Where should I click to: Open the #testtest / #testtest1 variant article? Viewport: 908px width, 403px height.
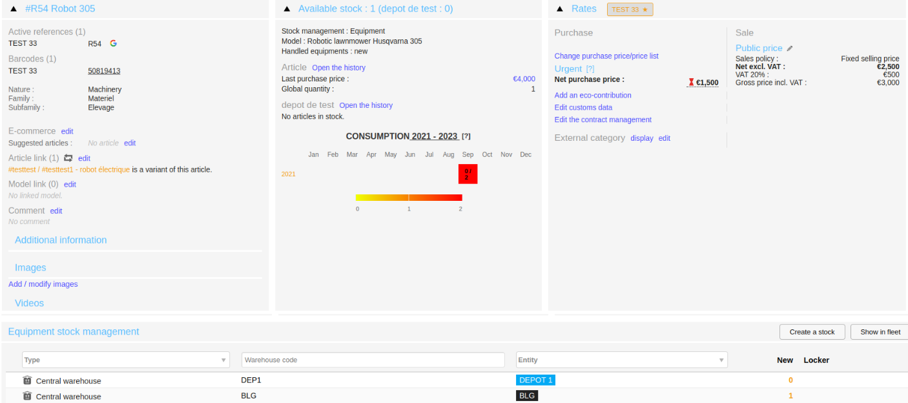pyautogui.click(x=69, y=170)
